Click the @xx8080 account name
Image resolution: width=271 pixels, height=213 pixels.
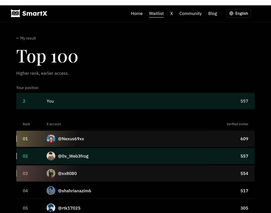[x=67, y=173]
